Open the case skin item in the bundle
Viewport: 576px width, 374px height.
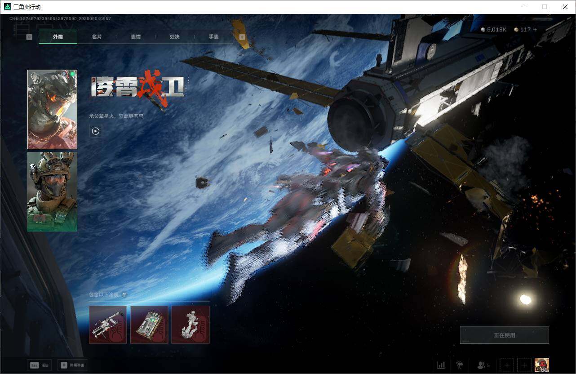pyautogui.click(x=149, y=325)
